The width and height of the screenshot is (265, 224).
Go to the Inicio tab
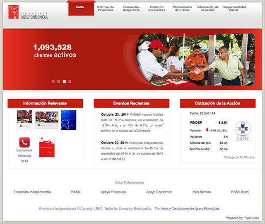(81, 8)
